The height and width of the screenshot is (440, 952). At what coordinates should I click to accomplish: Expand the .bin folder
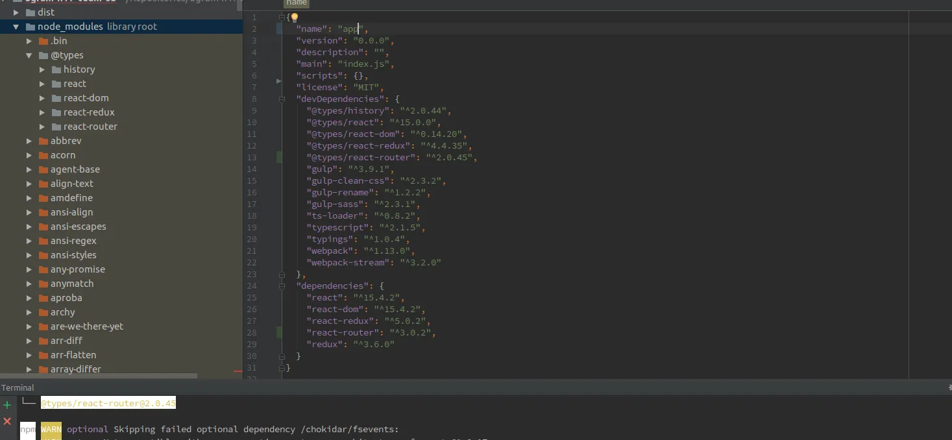click(x=29, y=41)
